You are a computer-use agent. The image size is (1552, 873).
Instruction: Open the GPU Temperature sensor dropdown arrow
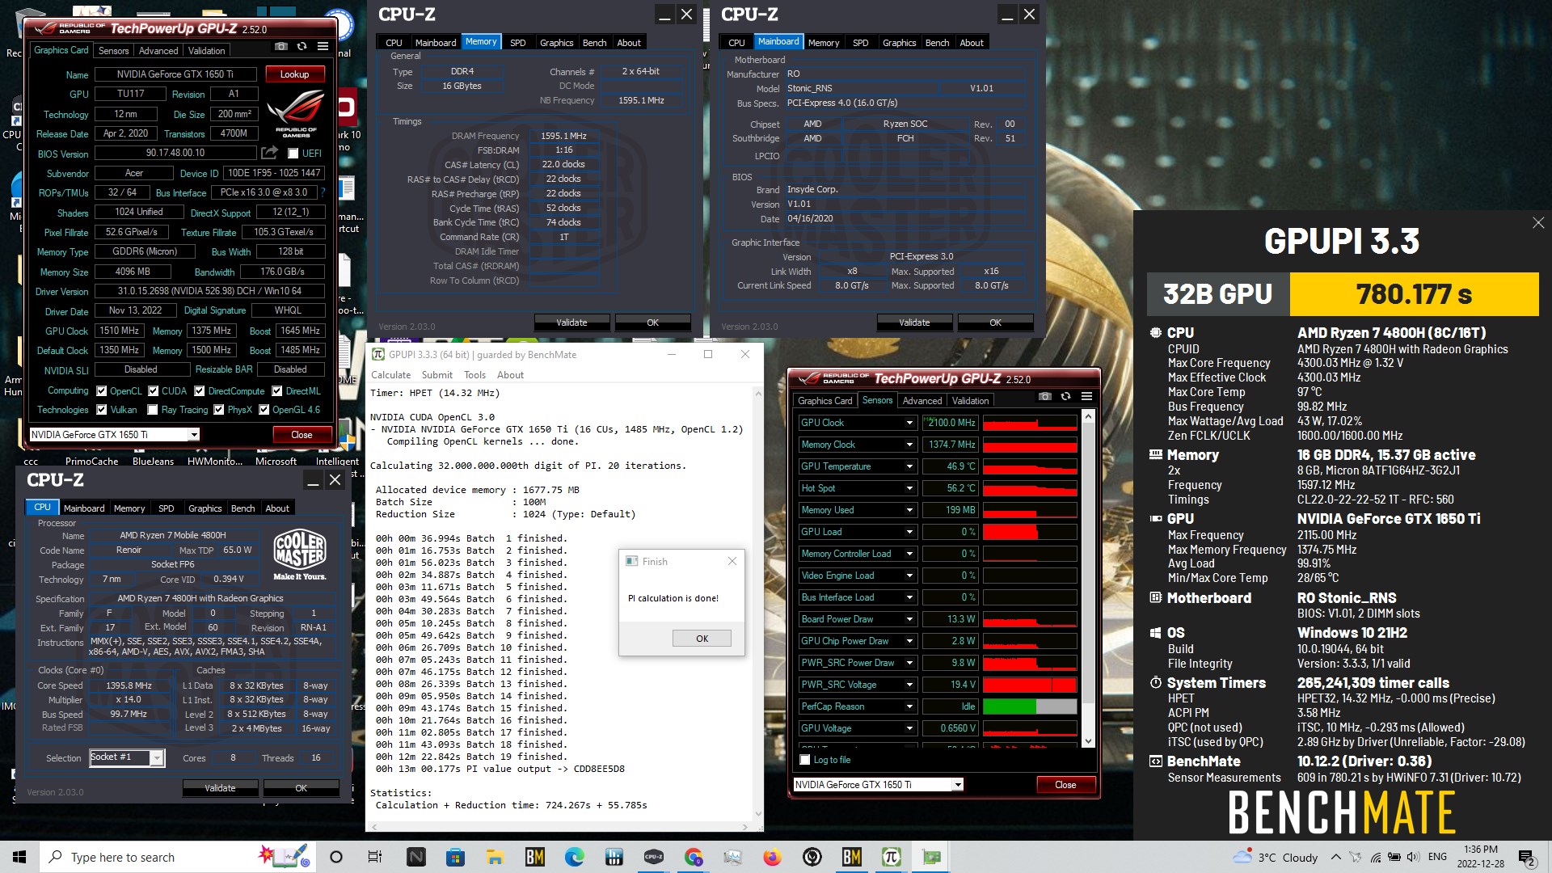(x=909, y=466)
